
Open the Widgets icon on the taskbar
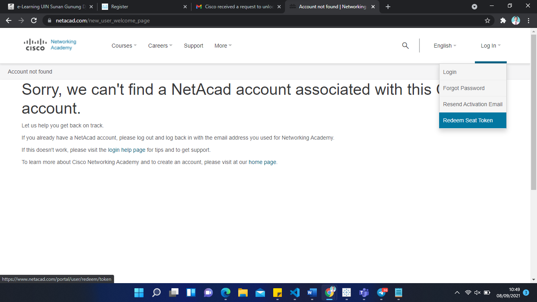[x=191, y=293]
